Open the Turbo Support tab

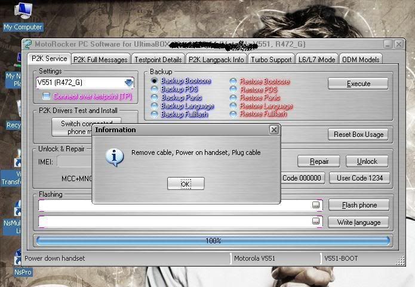(271, 60)
